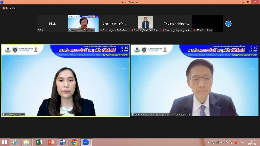Select the DELL participant tile

coord(52,24)
